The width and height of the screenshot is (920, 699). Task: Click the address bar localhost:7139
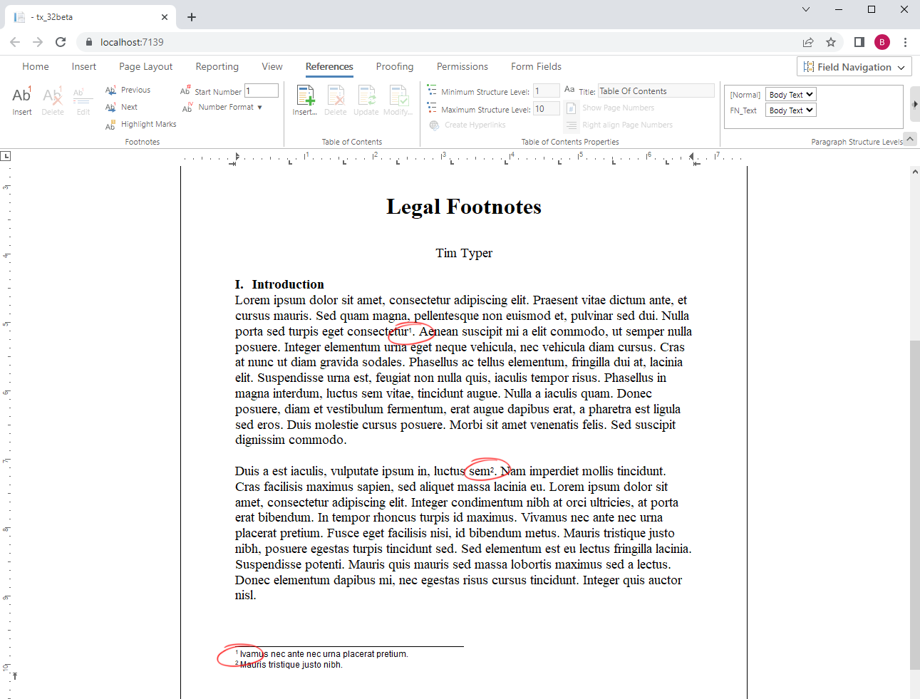coord(132,42)
